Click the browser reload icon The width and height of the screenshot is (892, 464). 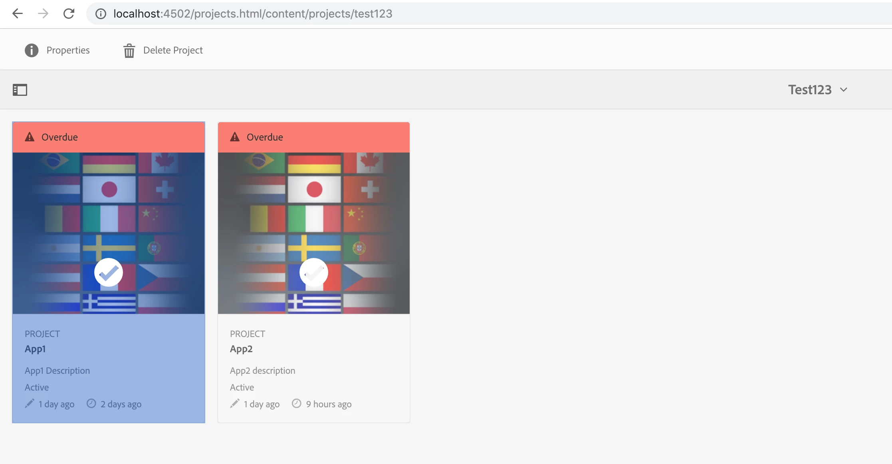[x=69, y=14]
